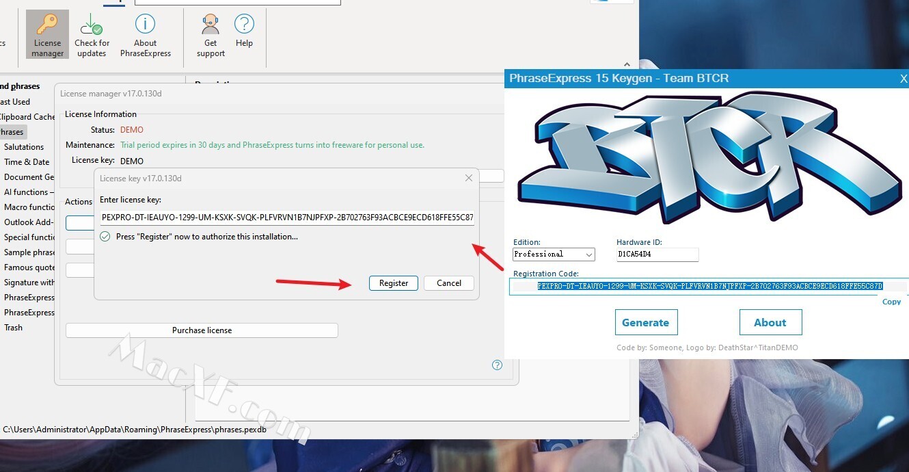Click the Registration Code field in the keygen
909x472 pixels.
coord(708,286)
